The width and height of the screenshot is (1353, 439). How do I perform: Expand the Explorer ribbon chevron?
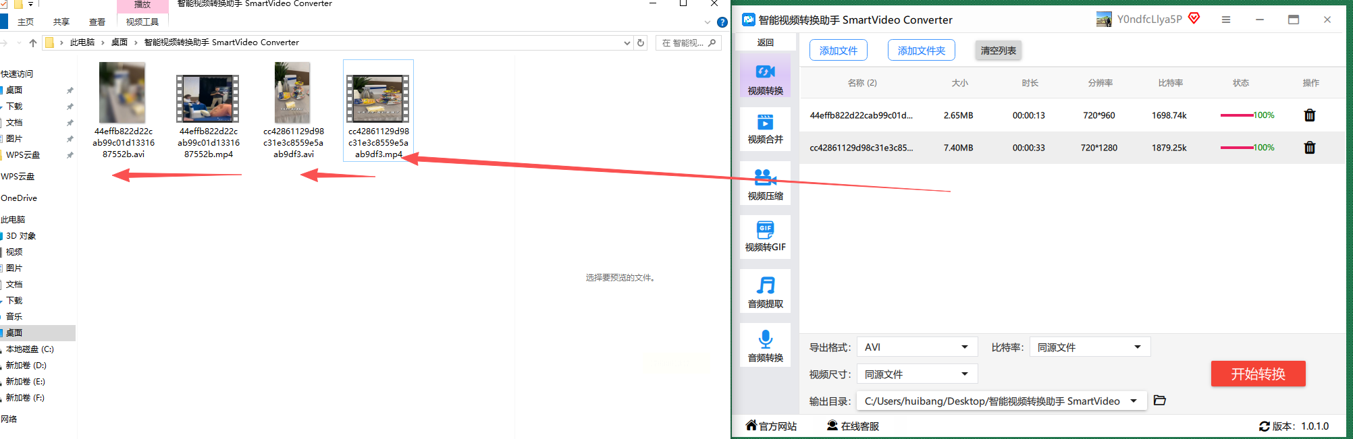tap(707, 22)
